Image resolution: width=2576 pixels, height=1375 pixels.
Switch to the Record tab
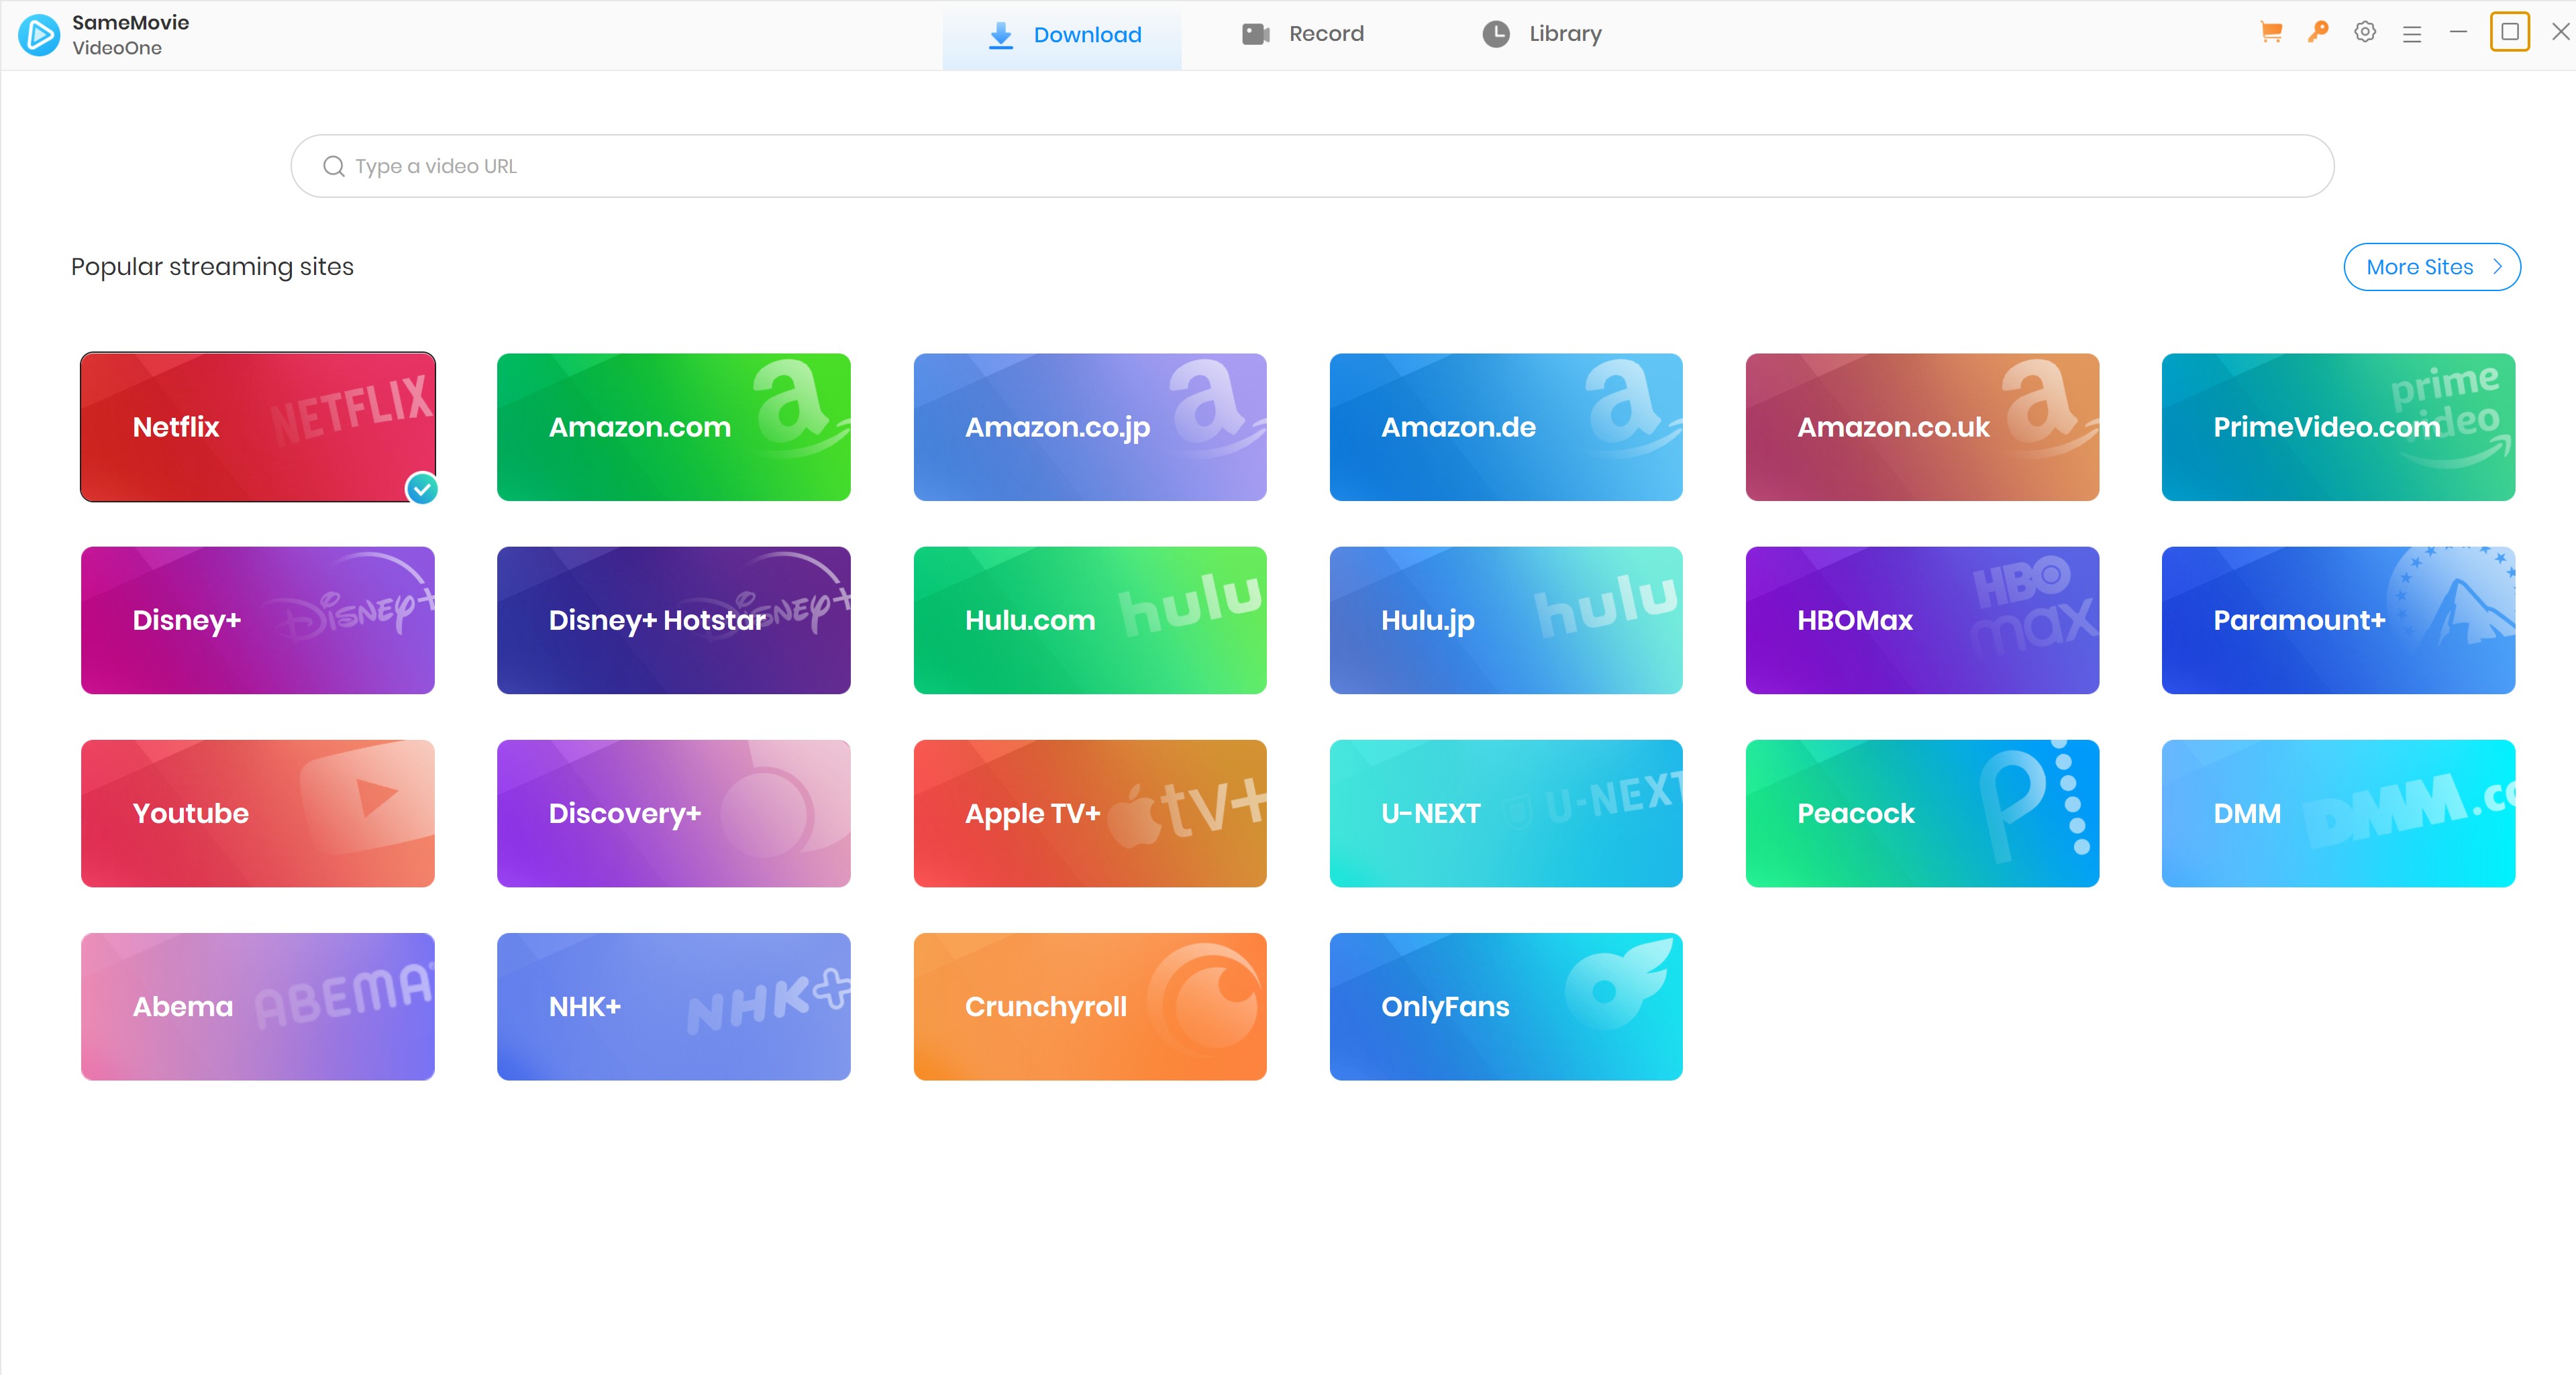(1302, 35)
